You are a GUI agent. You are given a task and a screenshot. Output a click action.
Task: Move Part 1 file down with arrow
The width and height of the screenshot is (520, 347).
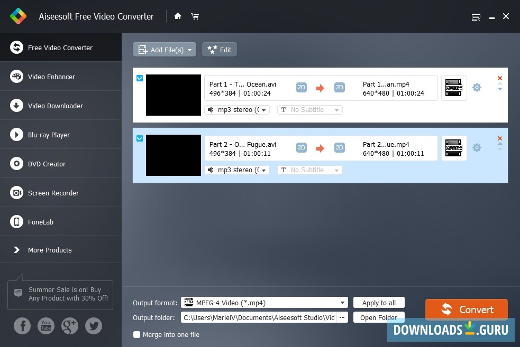[500, 89]
